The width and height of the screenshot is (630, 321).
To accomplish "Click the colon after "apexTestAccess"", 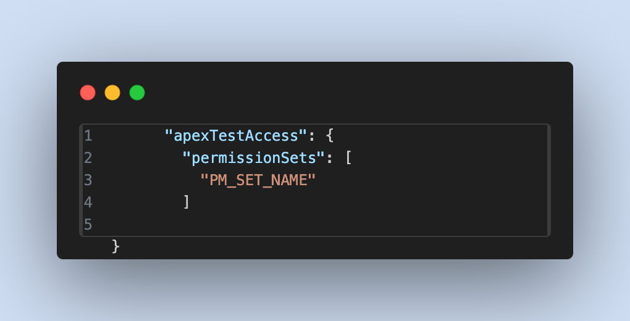I will (312, 135).
